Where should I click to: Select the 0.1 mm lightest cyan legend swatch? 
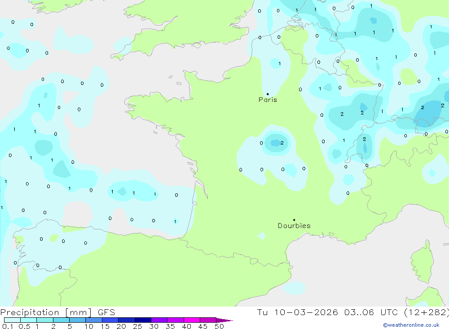(x=12, y=320)
